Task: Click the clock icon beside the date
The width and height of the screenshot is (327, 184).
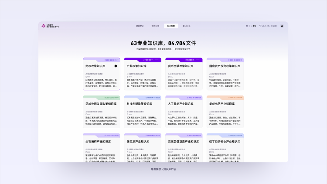Action: (260, 26)
